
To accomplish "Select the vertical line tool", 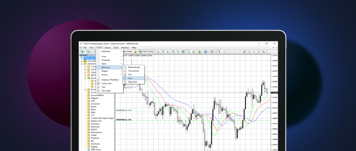I will pyautogui.click(x=230, y=52).
